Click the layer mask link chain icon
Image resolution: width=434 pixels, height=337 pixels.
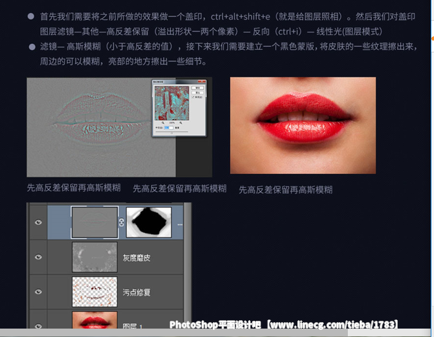pos(121,223)
